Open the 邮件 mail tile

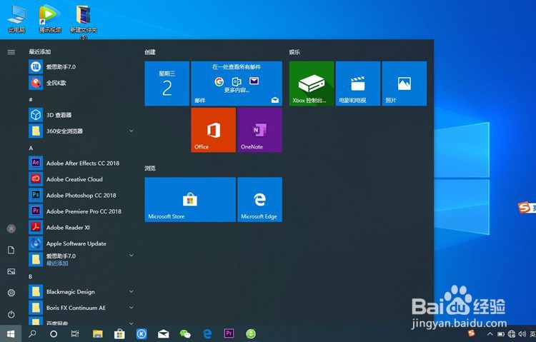click(237, 84)
